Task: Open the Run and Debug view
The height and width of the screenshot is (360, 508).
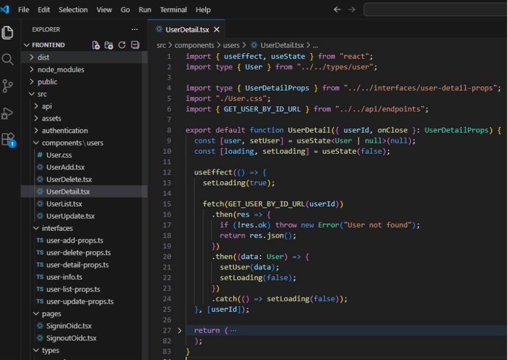Action: (x=8, y=113)
